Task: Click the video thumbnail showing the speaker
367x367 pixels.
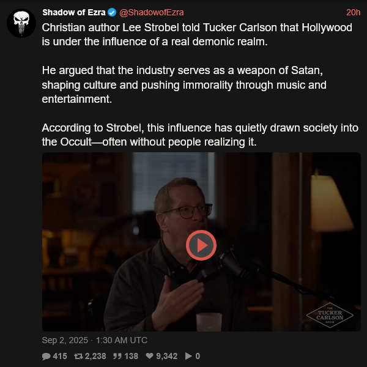Action: [201, 242]
